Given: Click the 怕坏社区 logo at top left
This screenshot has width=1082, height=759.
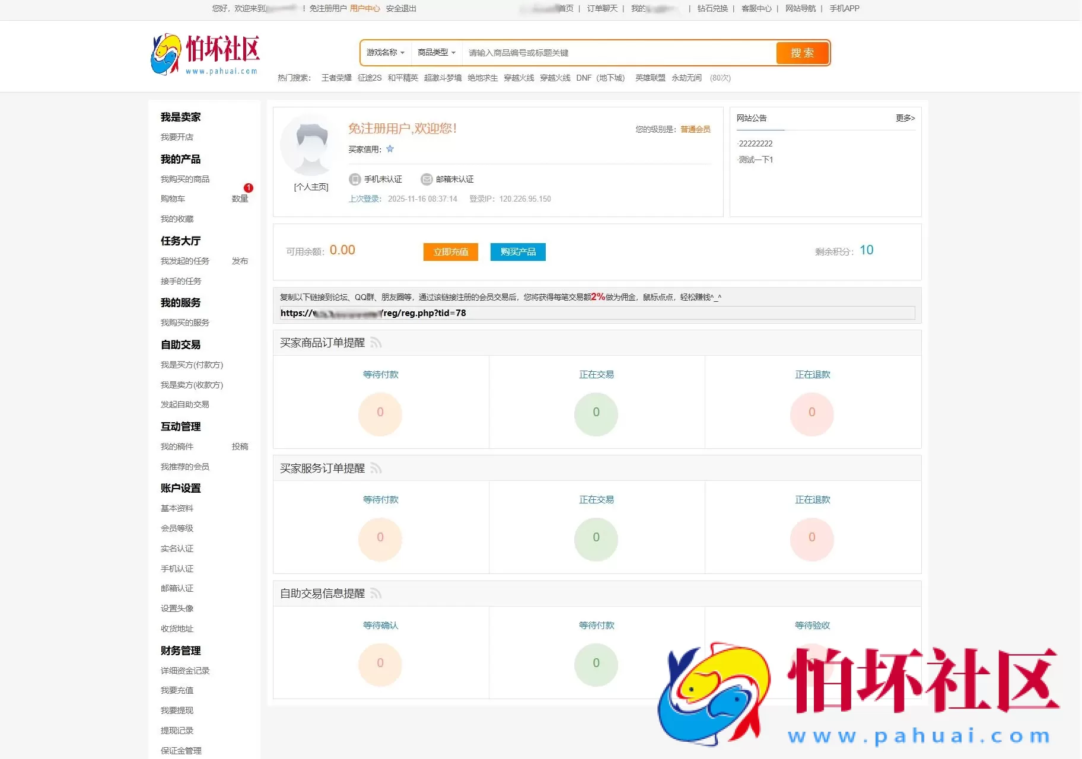Looking at the screenshot, I should pos(206,52).
